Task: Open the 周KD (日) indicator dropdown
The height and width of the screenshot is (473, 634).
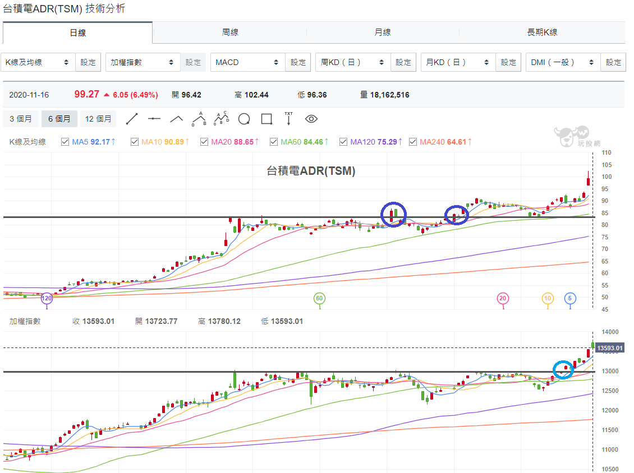Action: tap(353, 62)
